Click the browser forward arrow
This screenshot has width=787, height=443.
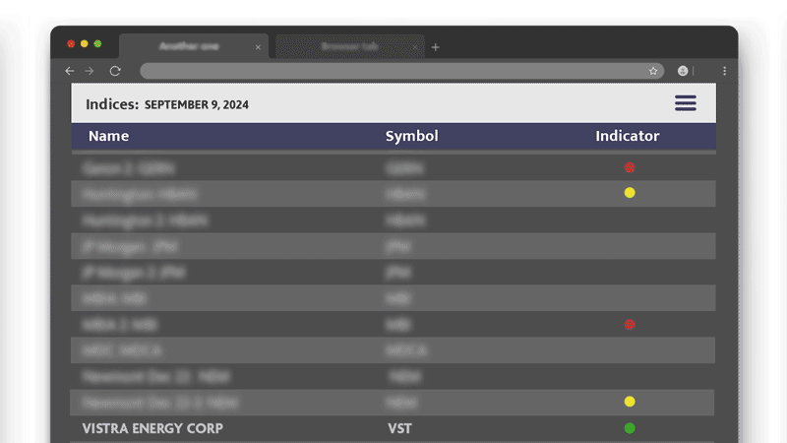point(90,71)
